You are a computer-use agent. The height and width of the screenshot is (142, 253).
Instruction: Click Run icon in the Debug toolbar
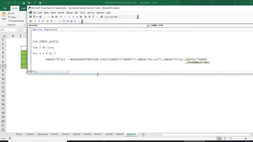pos(35,21)
